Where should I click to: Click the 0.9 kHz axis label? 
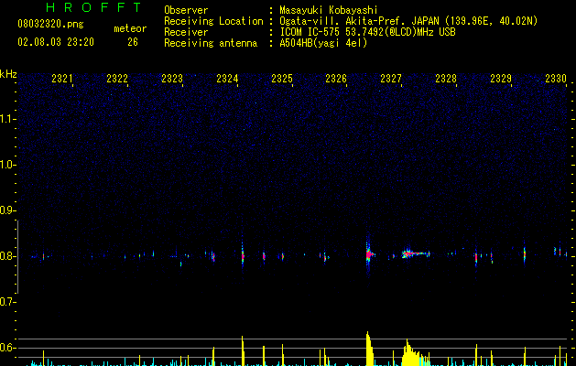point(7,210)
